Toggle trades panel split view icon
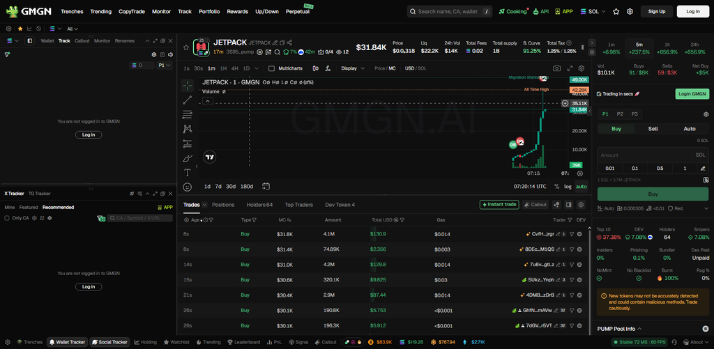 [x=568, y=205]
